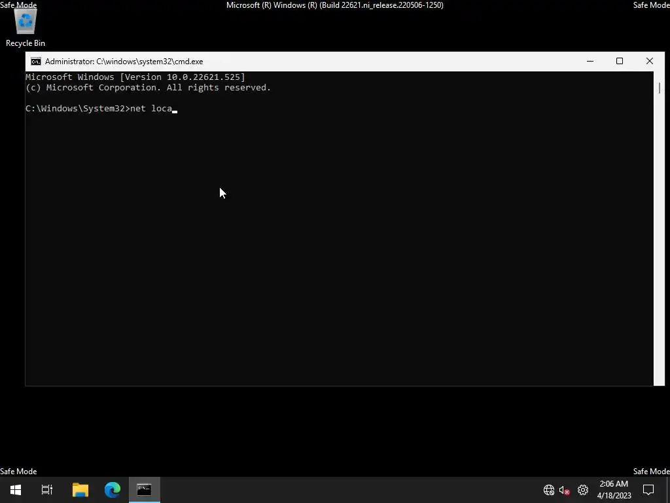Image resolution: width=670 pixels, height=503 pixels.
Task: Open the settings gear tray icon
Action: coord(583,490)
